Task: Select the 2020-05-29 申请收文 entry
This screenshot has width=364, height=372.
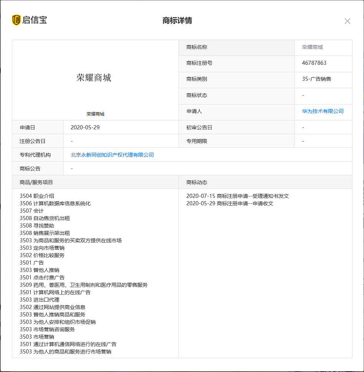Action: (230, 203)
